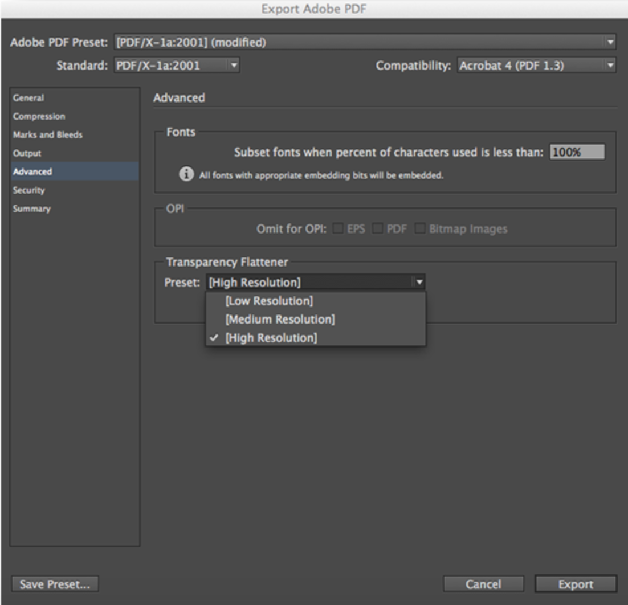Click the subset fonts percentage field
This screenshot has height=605, width=628.
point(577,152)
